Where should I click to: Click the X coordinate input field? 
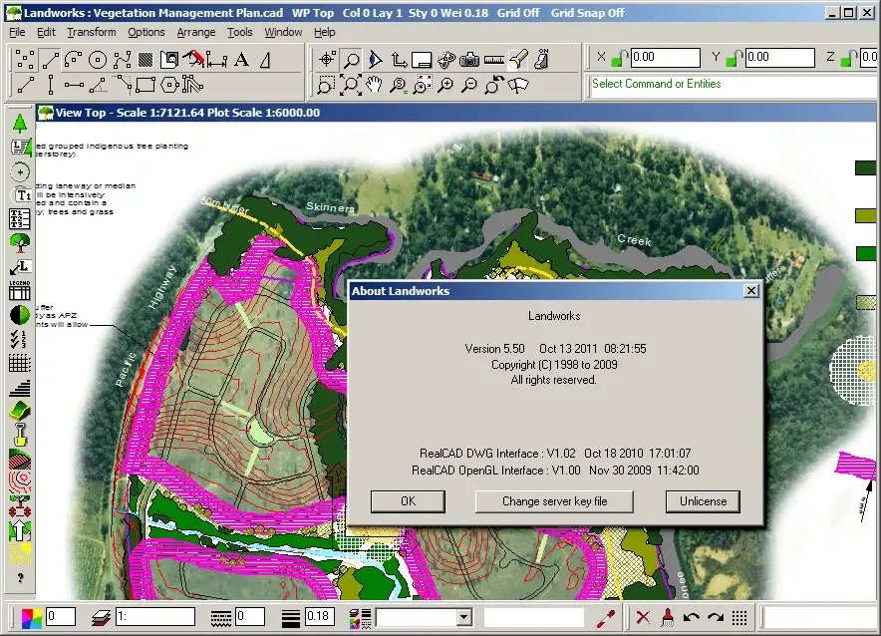pyautogui.click(x=666, y=57)
